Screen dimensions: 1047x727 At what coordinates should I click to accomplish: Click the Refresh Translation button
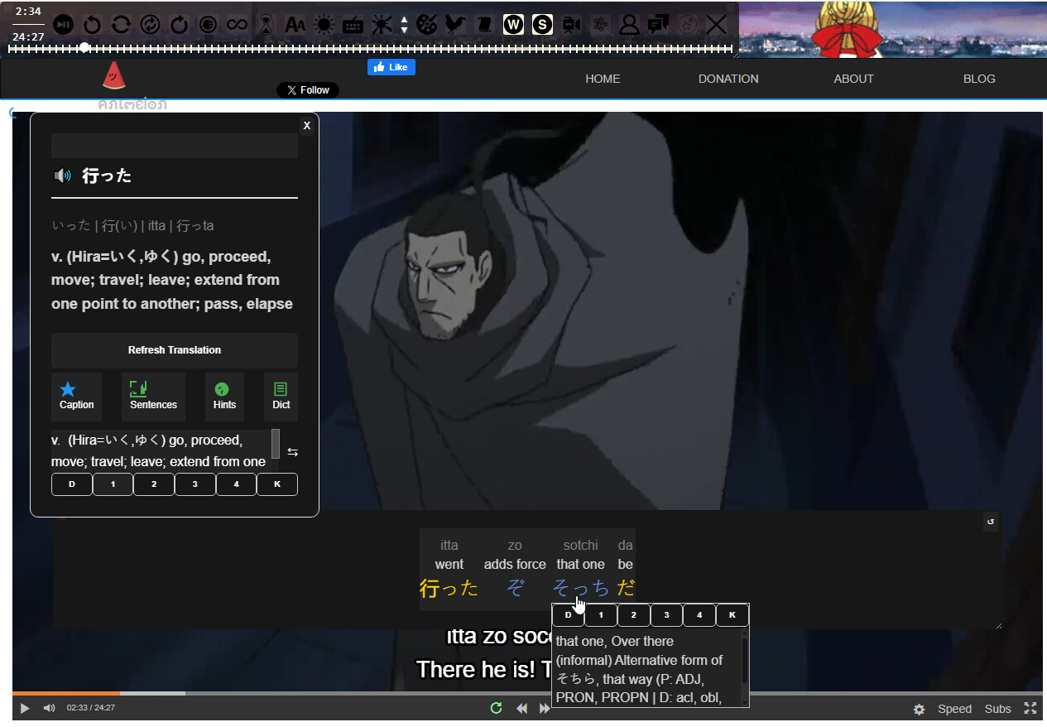coord(175,350)
